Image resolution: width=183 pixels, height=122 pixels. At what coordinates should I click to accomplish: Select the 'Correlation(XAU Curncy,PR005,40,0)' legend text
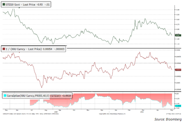[28, 96]
